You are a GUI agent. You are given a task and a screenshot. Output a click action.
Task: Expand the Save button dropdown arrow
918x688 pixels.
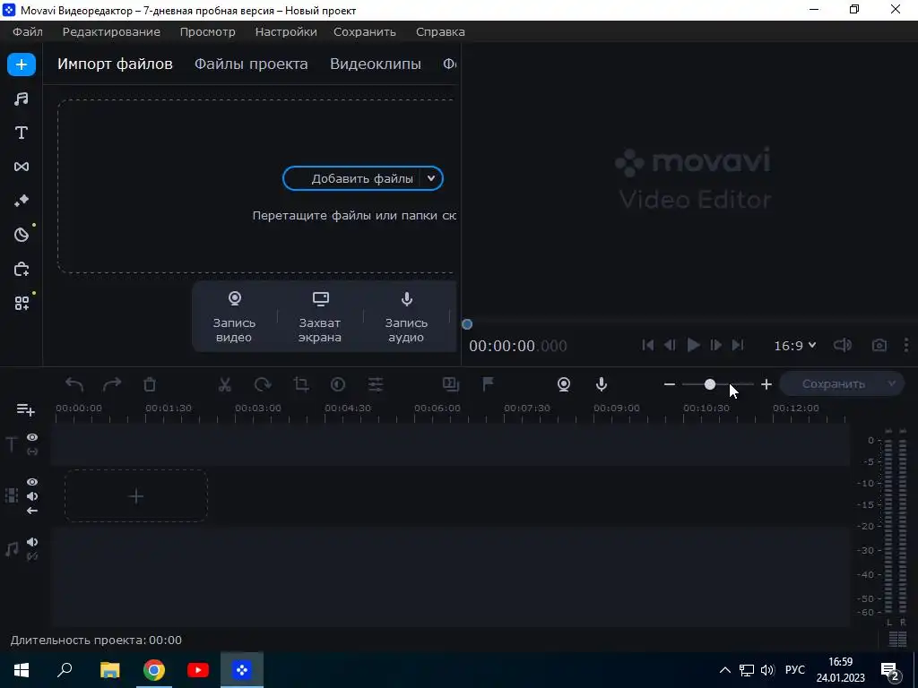pyautogui.click(x=891, y=383)
